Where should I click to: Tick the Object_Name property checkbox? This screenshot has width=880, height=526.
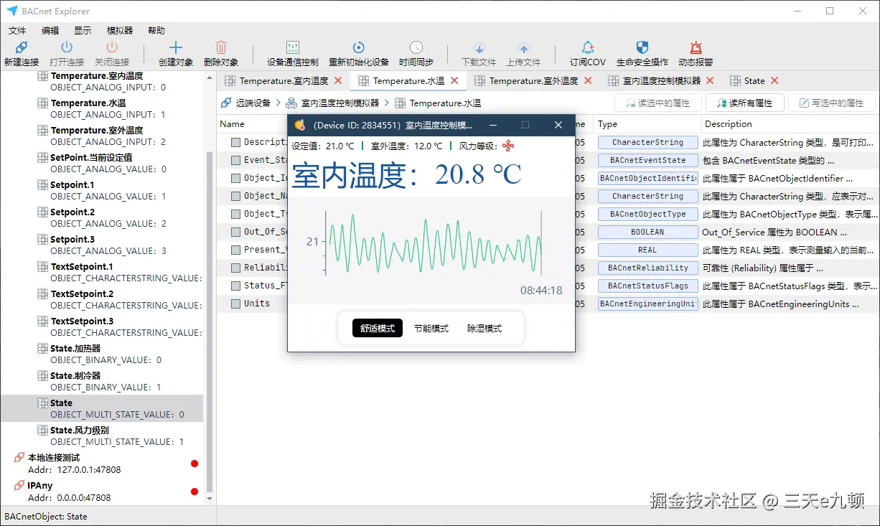click(x=235, y=196)
